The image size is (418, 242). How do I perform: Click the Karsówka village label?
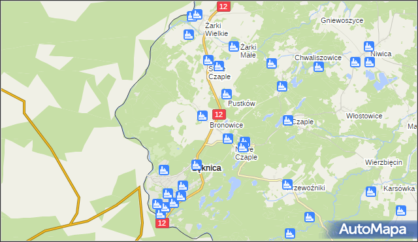coord(399,188)
